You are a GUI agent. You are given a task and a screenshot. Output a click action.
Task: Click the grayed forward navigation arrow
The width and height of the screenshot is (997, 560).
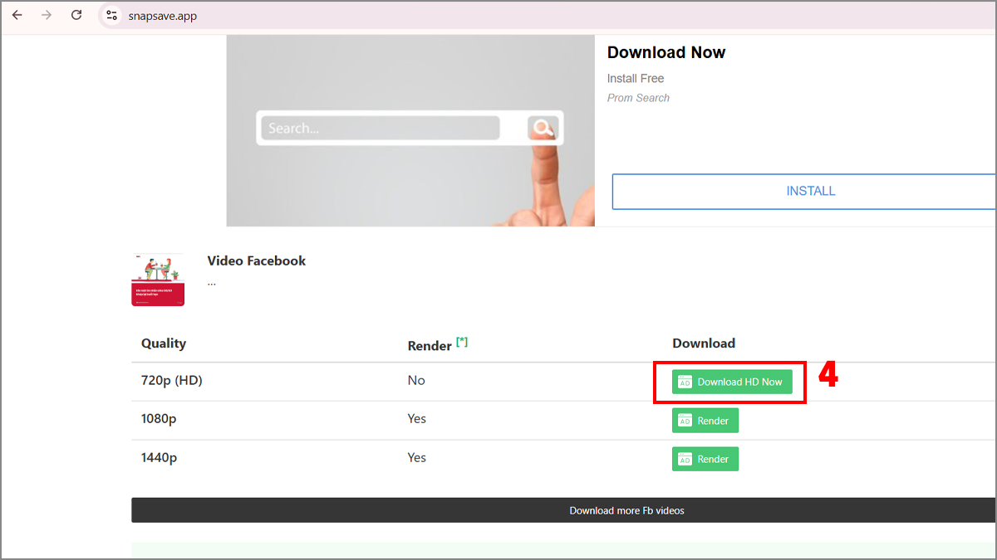[47, 14]
